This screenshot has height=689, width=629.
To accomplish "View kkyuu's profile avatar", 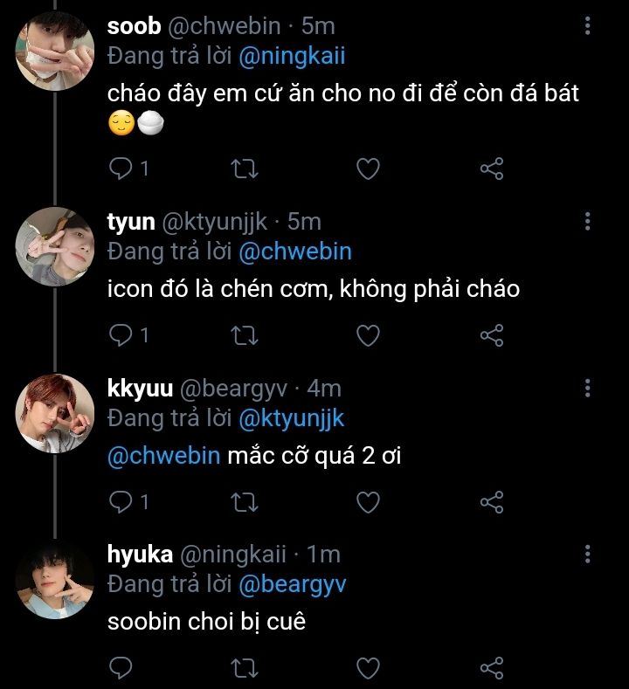I will coord(55,413).
